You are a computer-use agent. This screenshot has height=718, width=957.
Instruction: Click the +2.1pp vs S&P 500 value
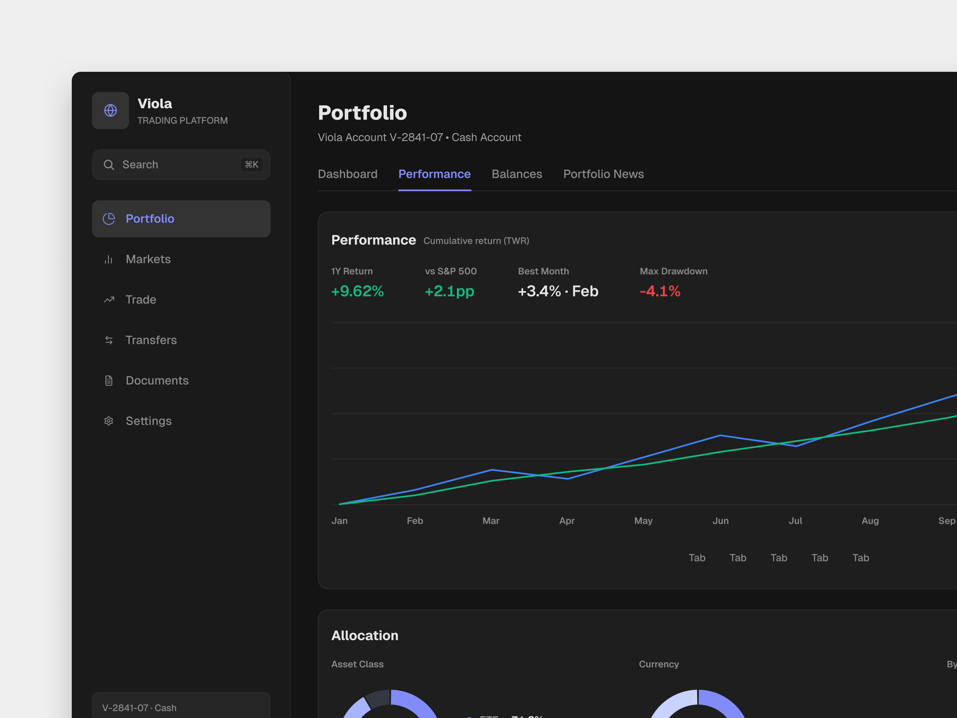[x=449, y=292]
